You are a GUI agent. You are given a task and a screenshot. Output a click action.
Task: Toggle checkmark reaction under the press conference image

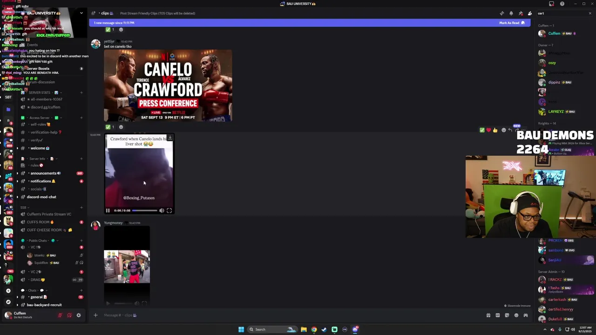pos(110,127)
